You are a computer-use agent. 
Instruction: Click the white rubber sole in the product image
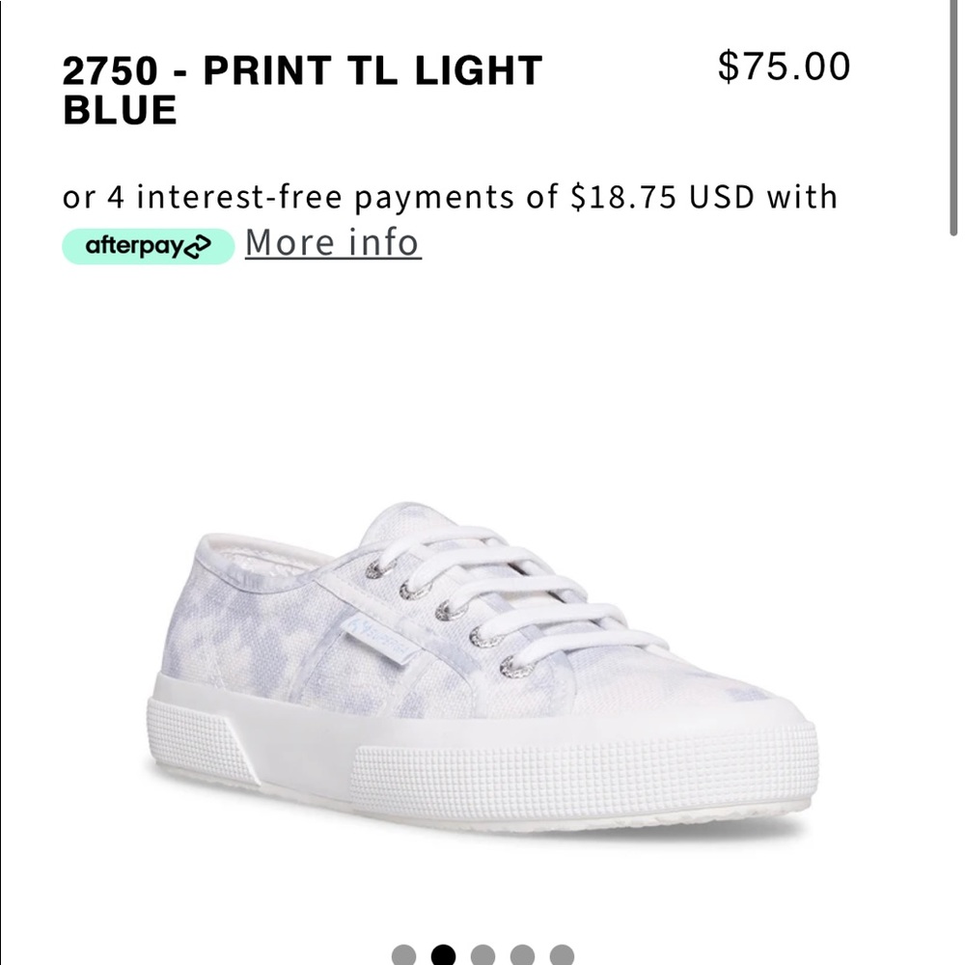[x=482, y=762]
